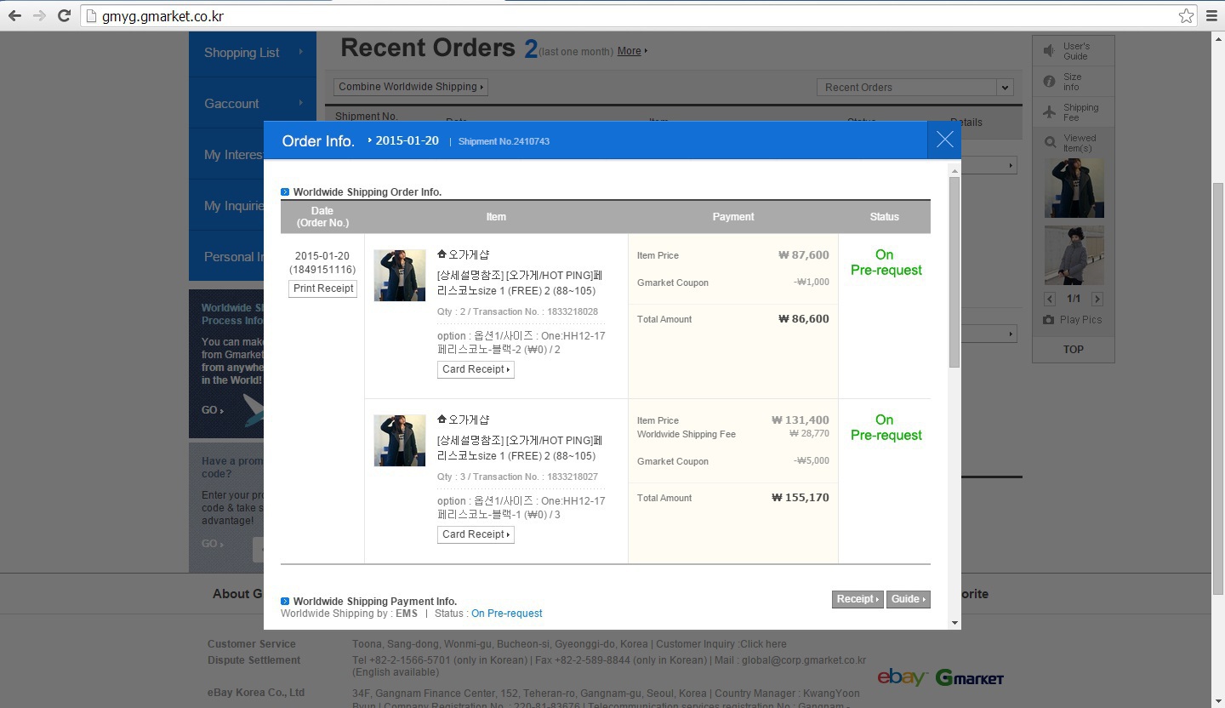
Task: Click the Viewed Item(s) magnifier icon
Action: [1050, 143]
